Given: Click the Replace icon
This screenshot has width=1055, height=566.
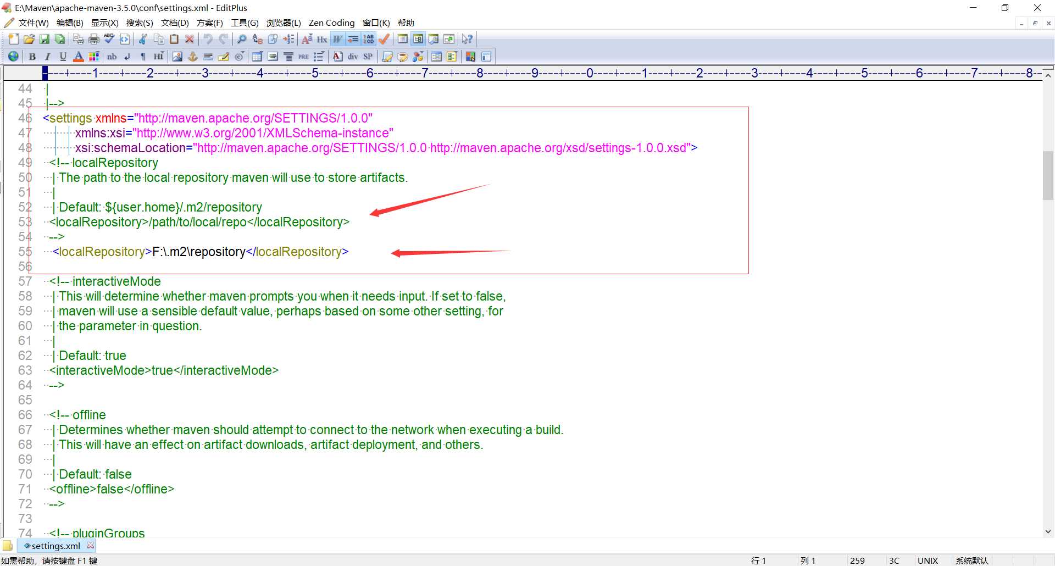Looking at the screenshot, I should (258, 39).
